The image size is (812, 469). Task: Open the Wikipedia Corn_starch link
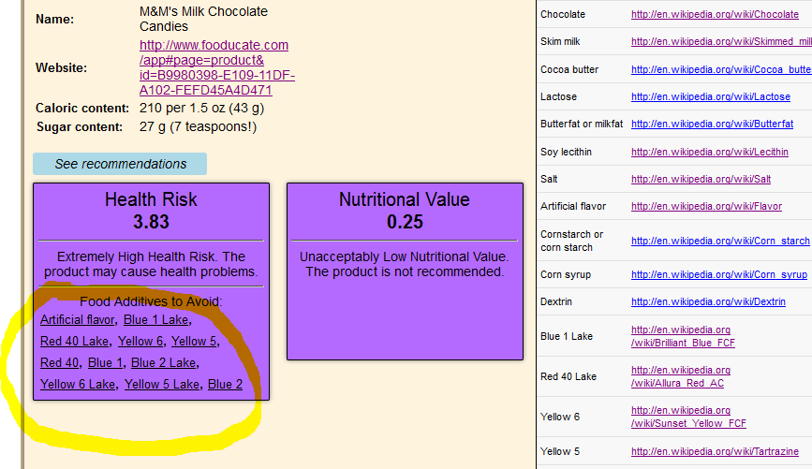coord(720,241)
